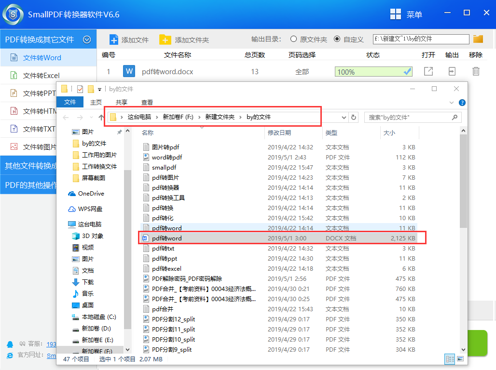Select 本地磁盘 (C:) drive
Screen dimensions: 496x370
click(94, 317)
